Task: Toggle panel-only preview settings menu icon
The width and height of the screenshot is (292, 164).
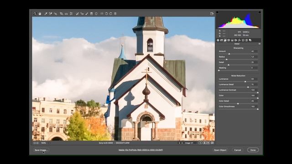Action: click(x=212, y=143)
